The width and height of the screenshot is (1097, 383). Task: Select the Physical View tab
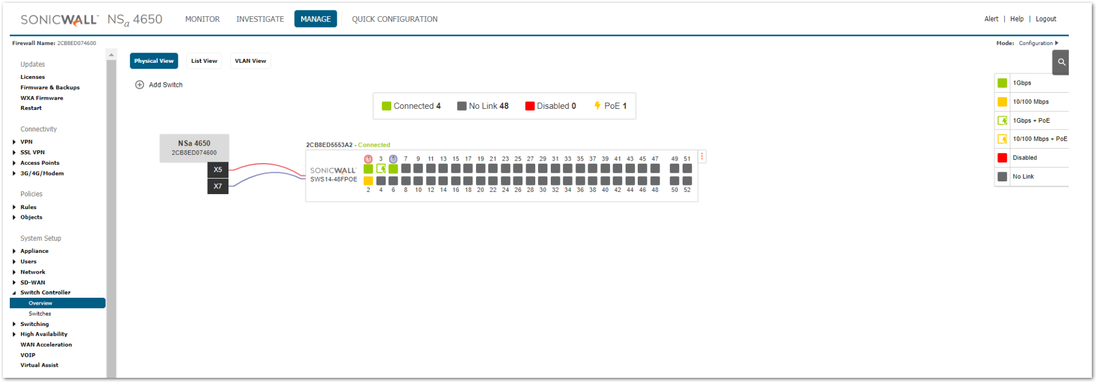tap(154, 61)
